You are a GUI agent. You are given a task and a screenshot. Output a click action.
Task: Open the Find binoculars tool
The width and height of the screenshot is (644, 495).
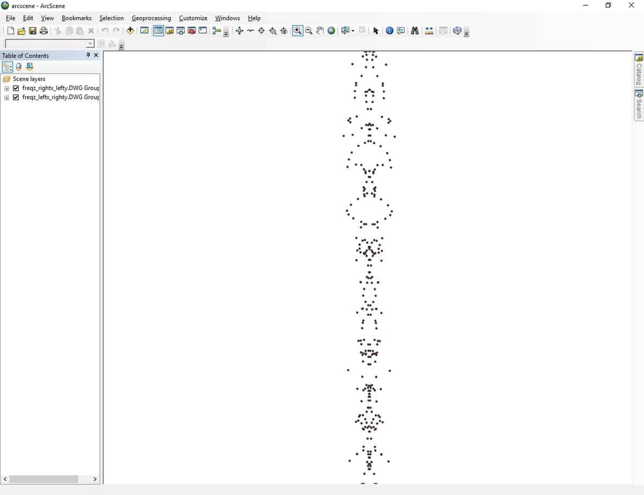tap(414, 31)
